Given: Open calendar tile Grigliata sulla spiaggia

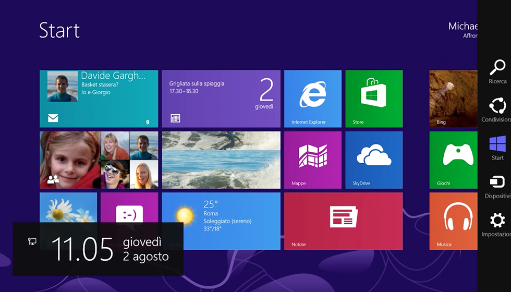Looking at the screenshot, I should pos(221,99).
